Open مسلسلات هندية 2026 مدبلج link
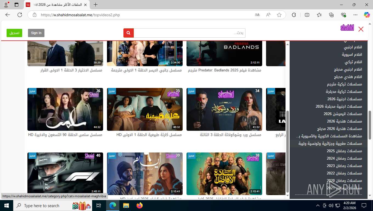 (340, 129)
